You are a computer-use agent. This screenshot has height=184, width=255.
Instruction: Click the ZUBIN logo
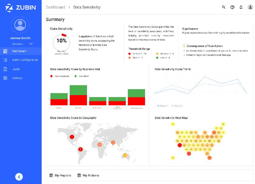pos(20,8)
